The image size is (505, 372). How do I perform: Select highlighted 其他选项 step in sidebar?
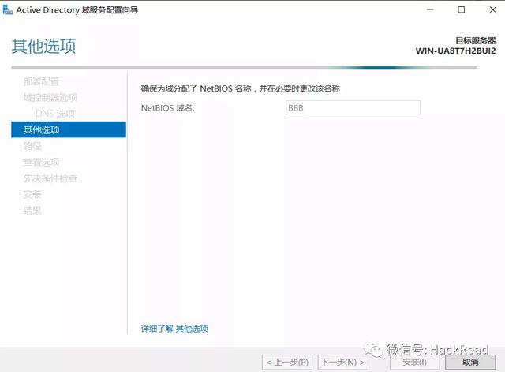tap(69, 130)
